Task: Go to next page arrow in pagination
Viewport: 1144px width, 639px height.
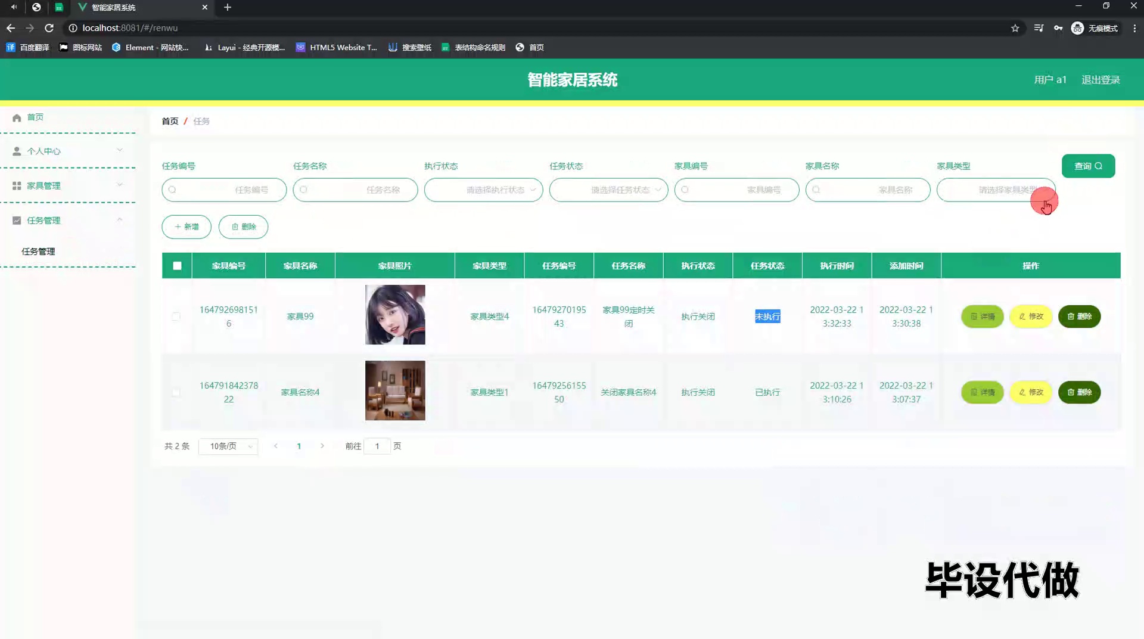Action: [x=322, y=446]
